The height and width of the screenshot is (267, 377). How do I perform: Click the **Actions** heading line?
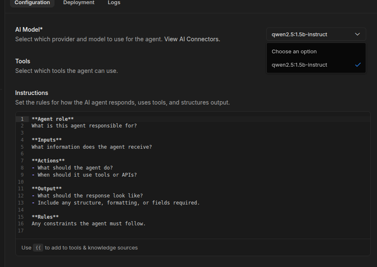(x=48, y=161)
